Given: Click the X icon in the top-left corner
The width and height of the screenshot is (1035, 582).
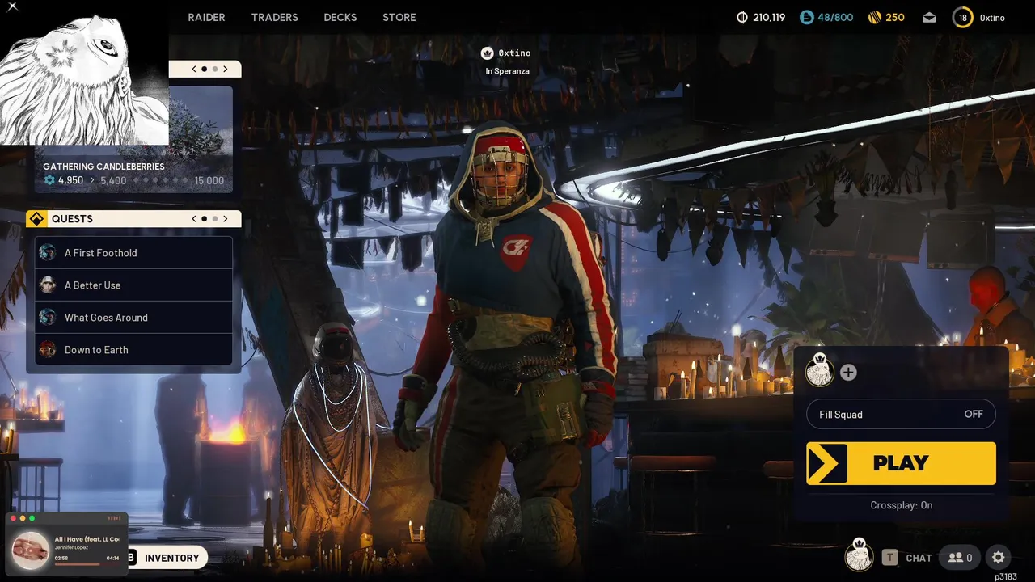Looking at the screenshot, I should point(12,6).
